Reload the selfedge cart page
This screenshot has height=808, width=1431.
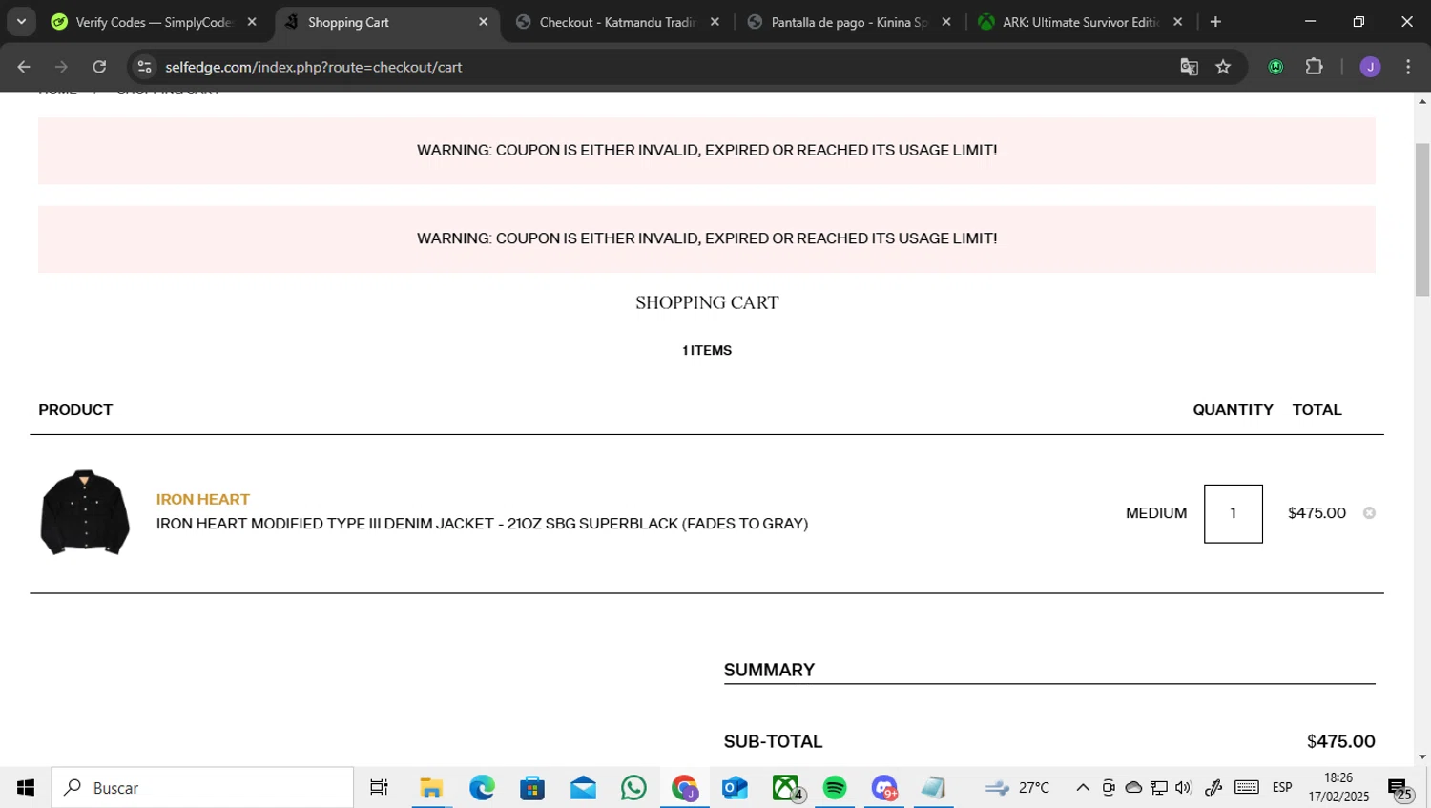99,67
